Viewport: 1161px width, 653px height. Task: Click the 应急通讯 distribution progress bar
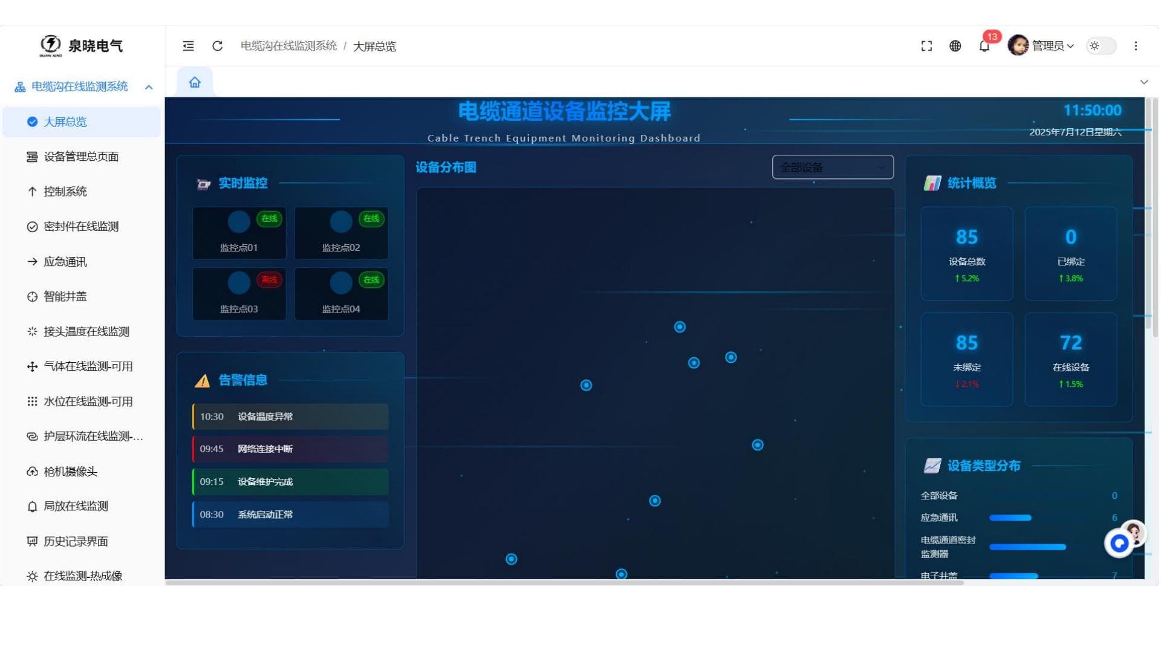pos(1010,518)
